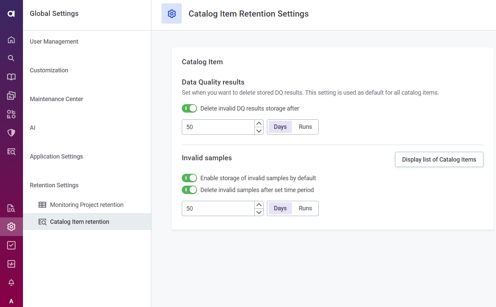Open the tasks checkbox icon in the sidebar
The image size is (496, 307).
tap(11, 245)
